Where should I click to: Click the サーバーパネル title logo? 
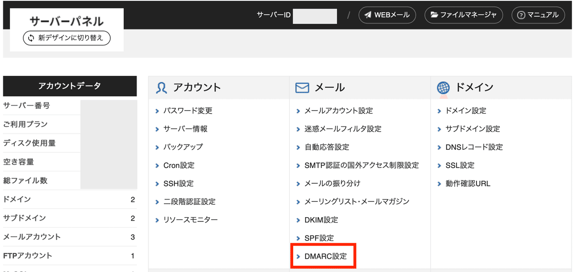point(66,21)
